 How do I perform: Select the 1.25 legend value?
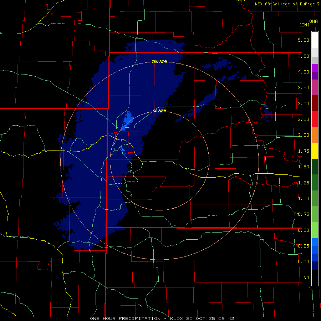coord(304,183)
